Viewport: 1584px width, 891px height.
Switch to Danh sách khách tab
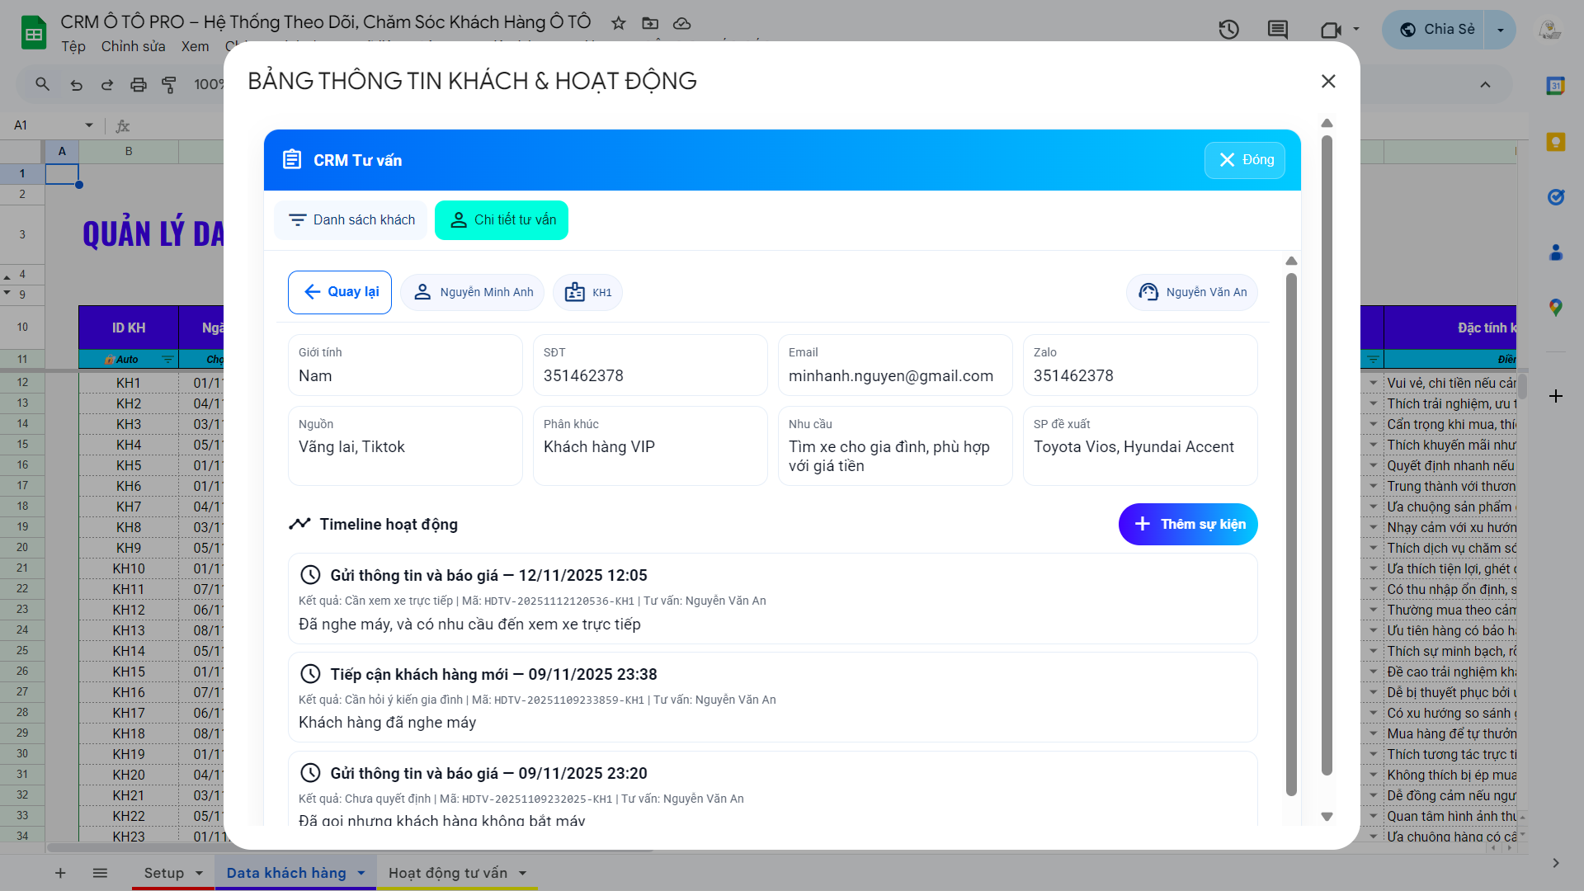pyautogui.click(x=351, y=220)
